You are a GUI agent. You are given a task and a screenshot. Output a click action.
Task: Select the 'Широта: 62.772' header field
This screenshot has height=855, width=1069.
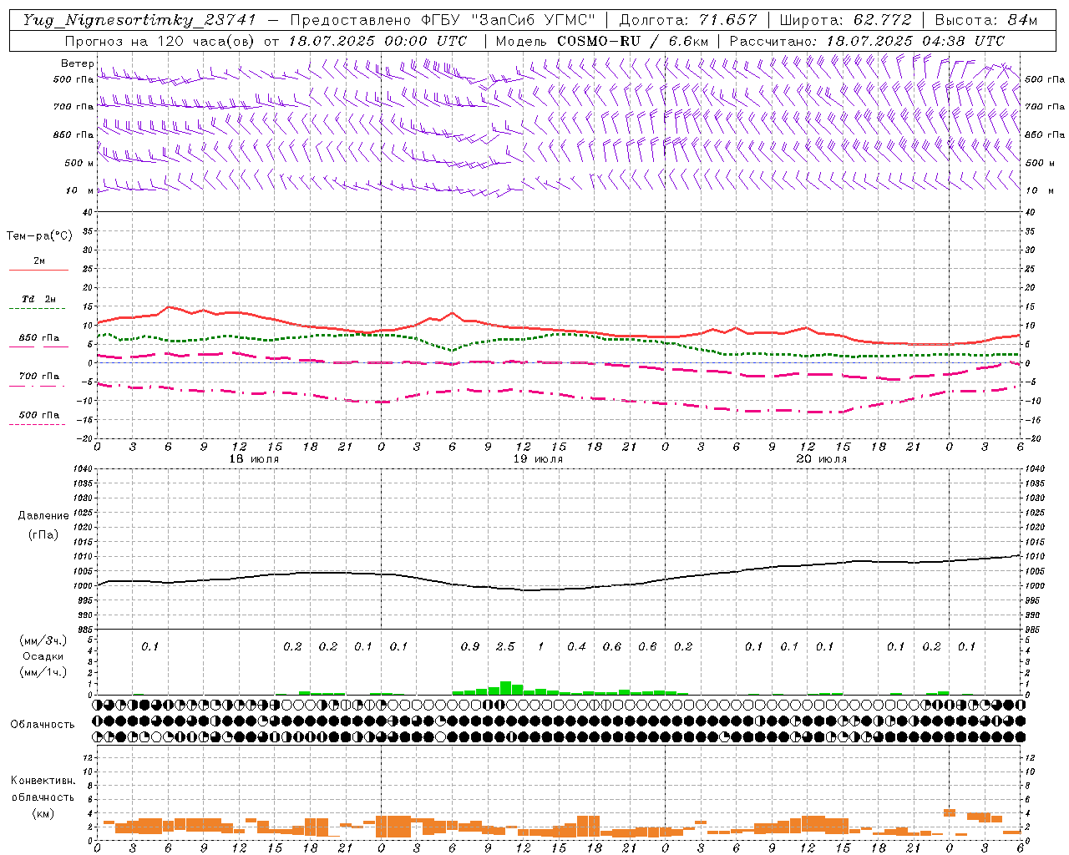tap(845, 20)
